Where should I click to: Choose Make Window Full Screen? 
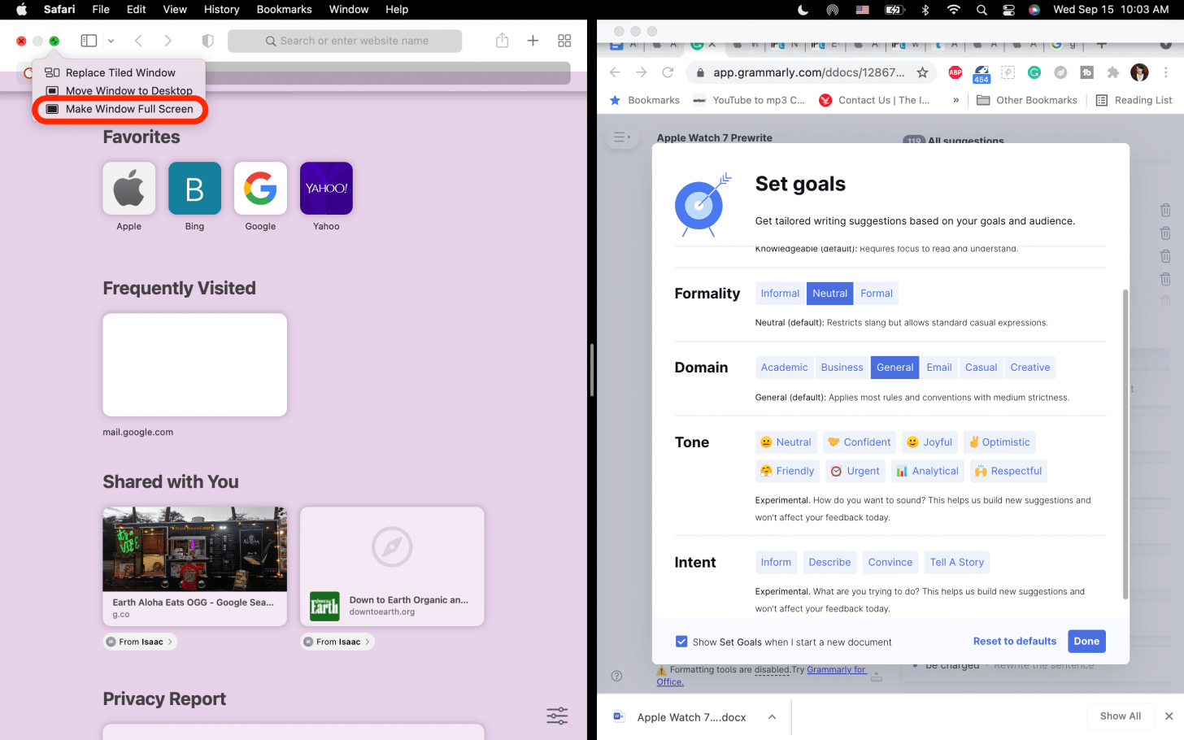tap(128, 109)
